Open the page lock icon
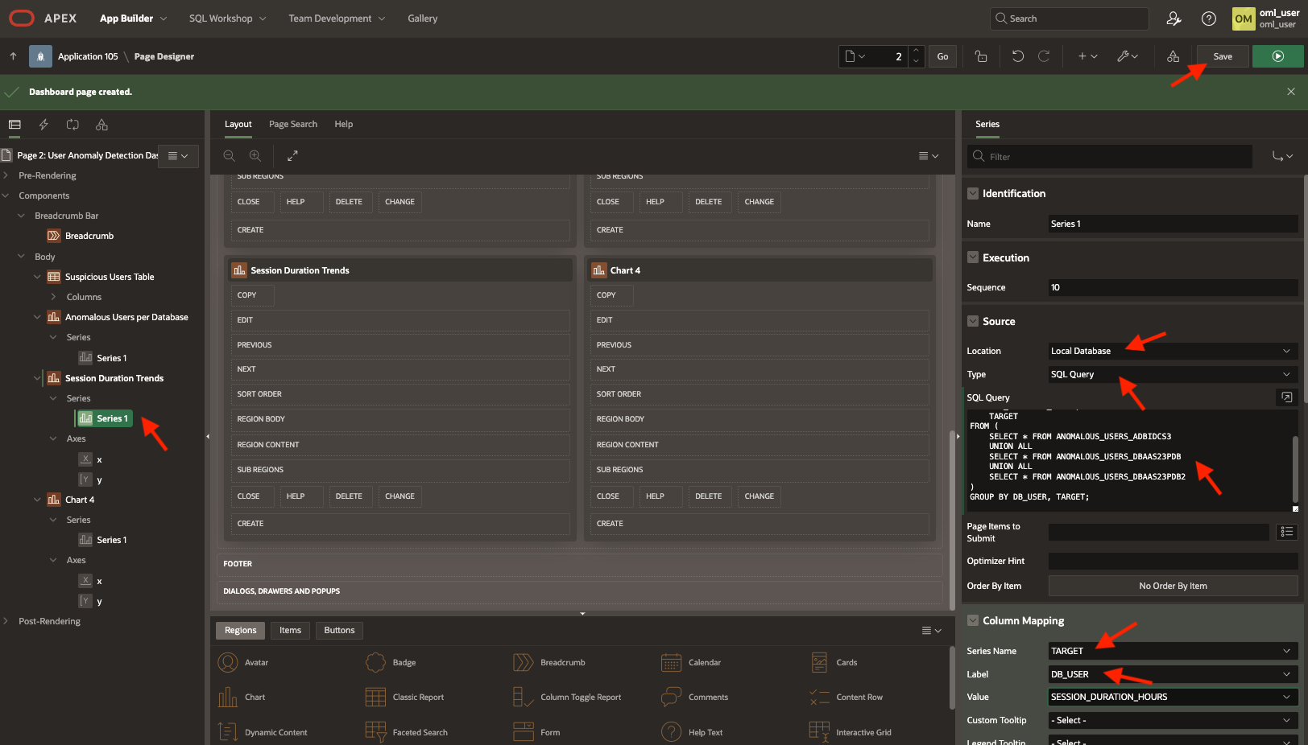The width and height of the screenshot is (1308, 745). [981, 56]
